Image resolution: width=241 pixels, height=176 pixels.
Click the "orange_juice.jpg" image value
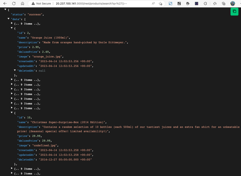pyautogui.click(x=48, y=57)
